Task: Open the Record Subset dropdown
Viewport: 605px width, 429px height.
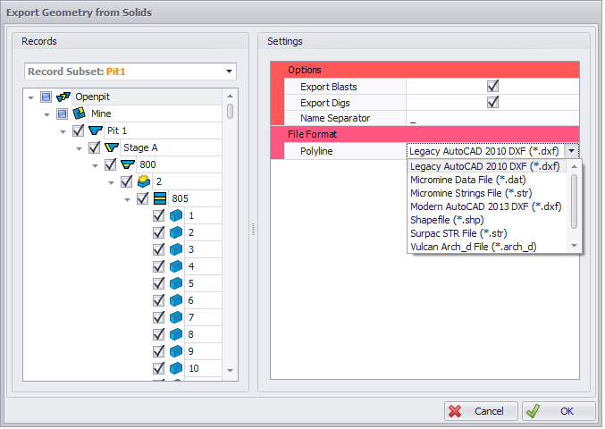Action: coord(230,71)
